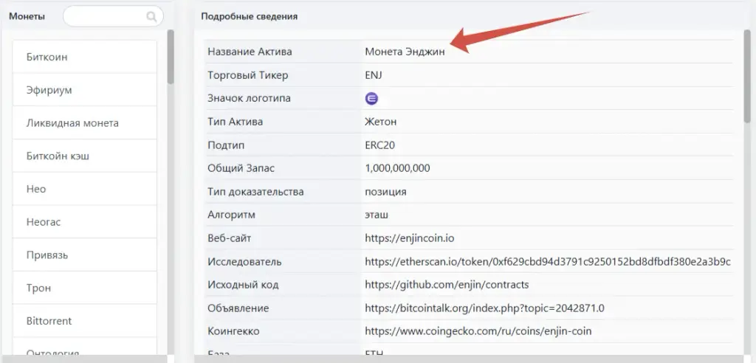756x363 pixels.
Task: Click the Алгоритм label
Action: [231, 215]
